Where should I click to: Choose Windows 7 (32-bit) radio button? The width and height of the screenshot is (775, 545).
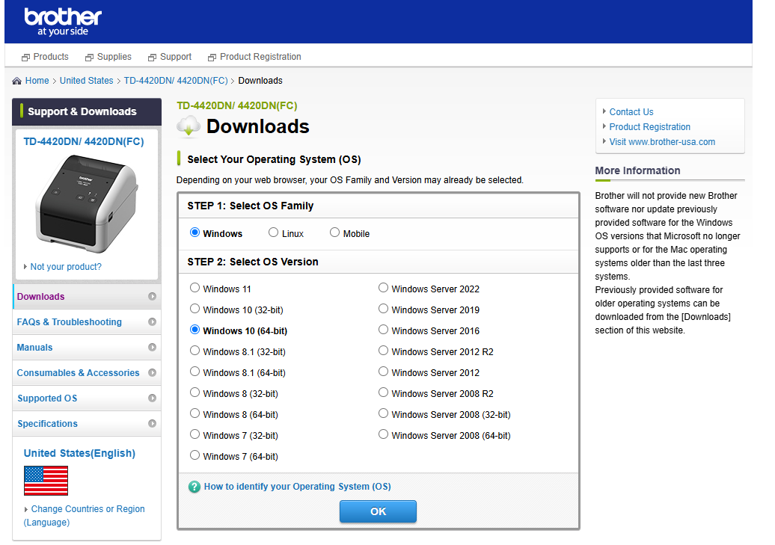pyautogui.click(x=194, y=434)
